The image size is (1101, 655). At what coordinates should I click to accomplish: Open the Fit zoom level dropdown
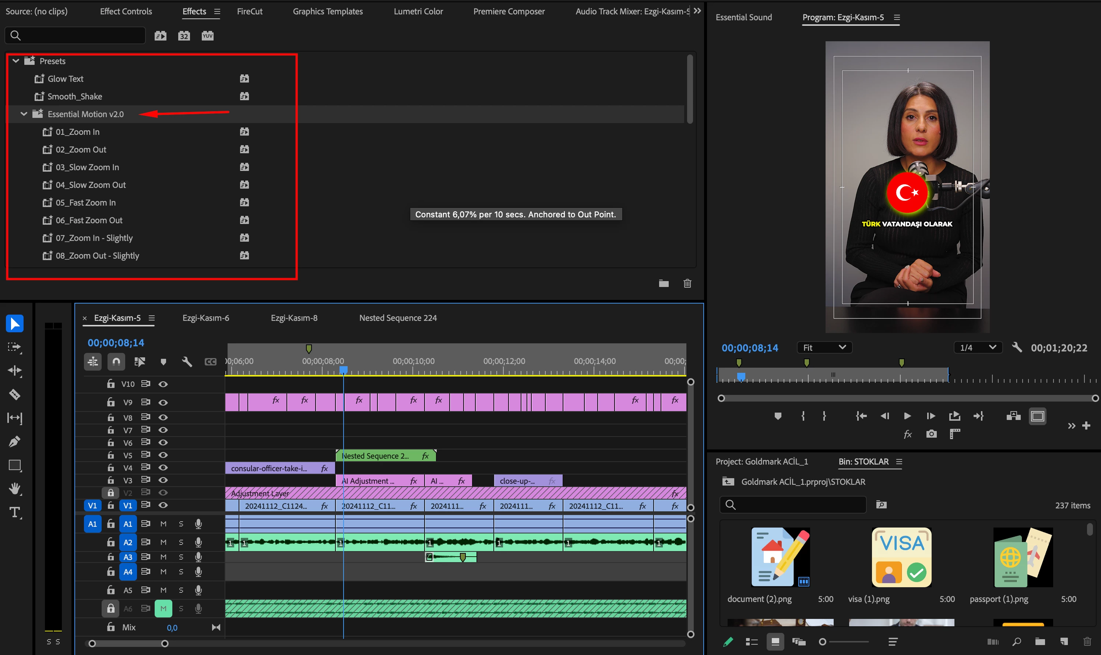(x=824, y=347)
